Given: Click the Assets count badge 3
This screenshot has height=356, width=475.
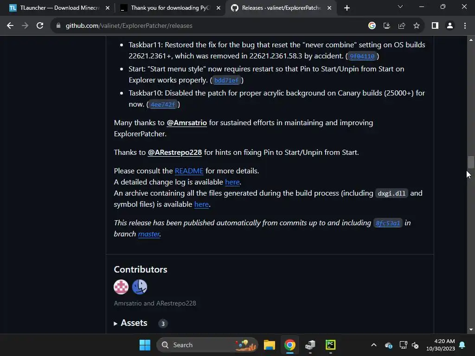Looking at the screenshot, I should click(163, 324).
